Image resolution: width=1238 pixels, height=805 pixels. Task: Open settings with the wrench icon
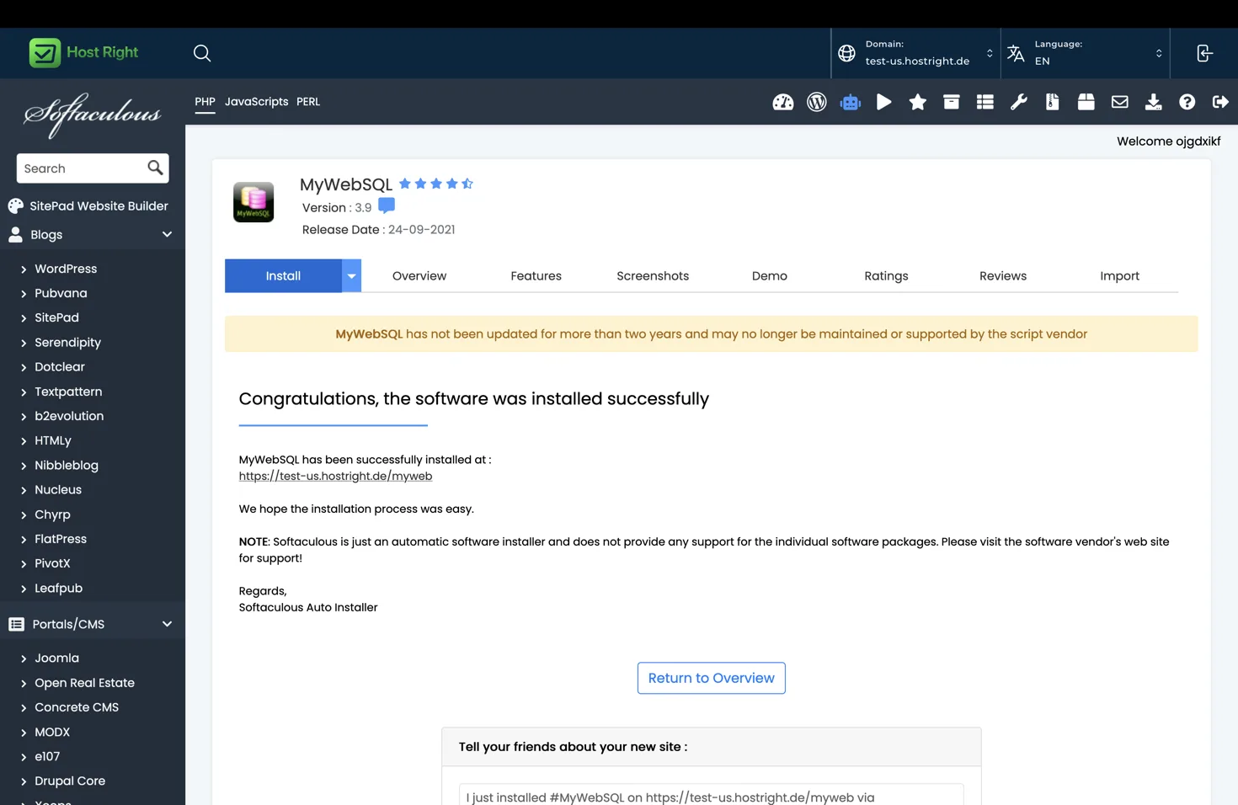[1019, 102]
